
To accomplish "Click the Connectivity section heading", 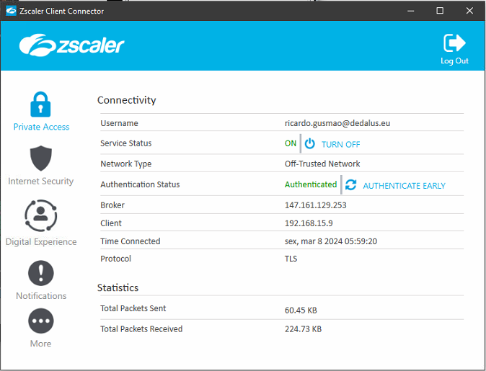I will pyautogui.click(x=126, y=100).
